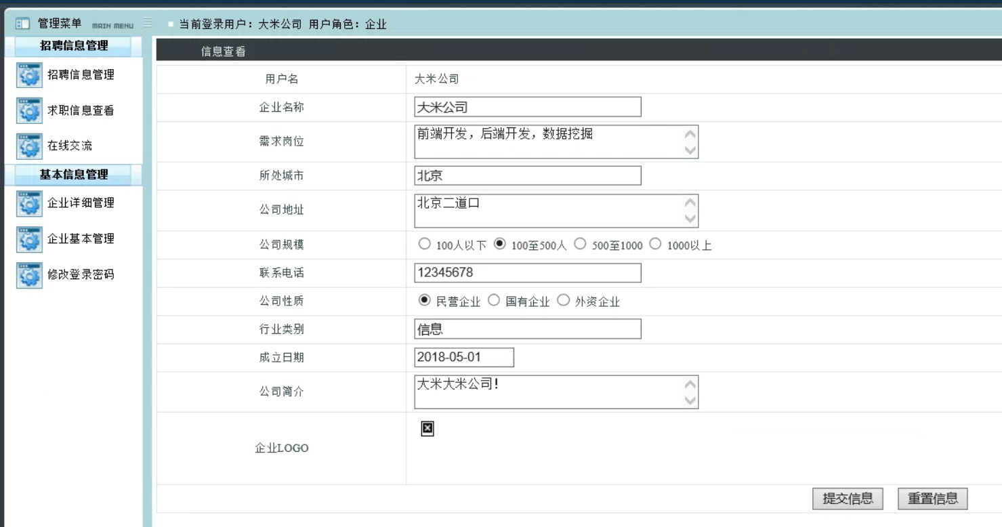Focus the 公司简介 text area
This screenshot has width=1002, height=527.
[556, 392]
